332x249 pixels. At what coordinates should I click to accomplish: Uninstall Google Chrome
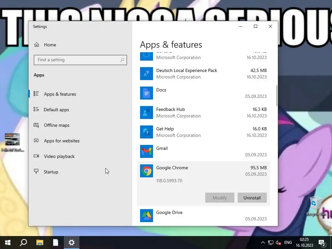tap(252, 197)
